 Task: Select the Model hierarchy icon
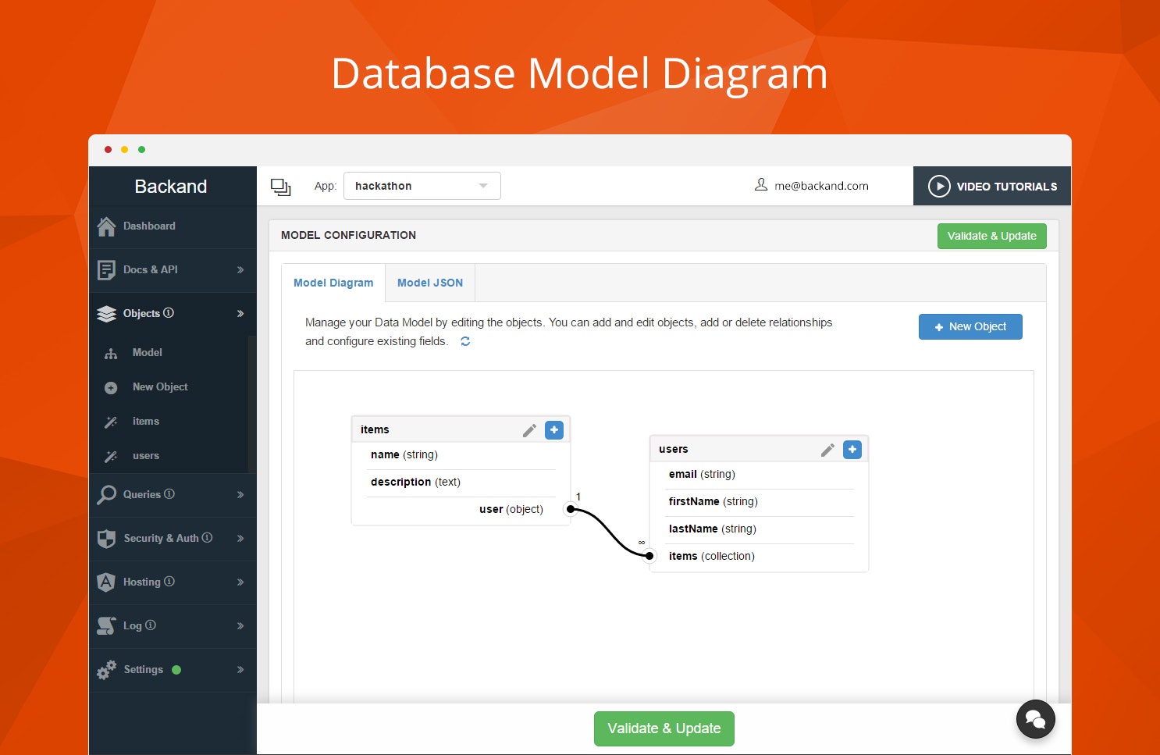[111, 354]
